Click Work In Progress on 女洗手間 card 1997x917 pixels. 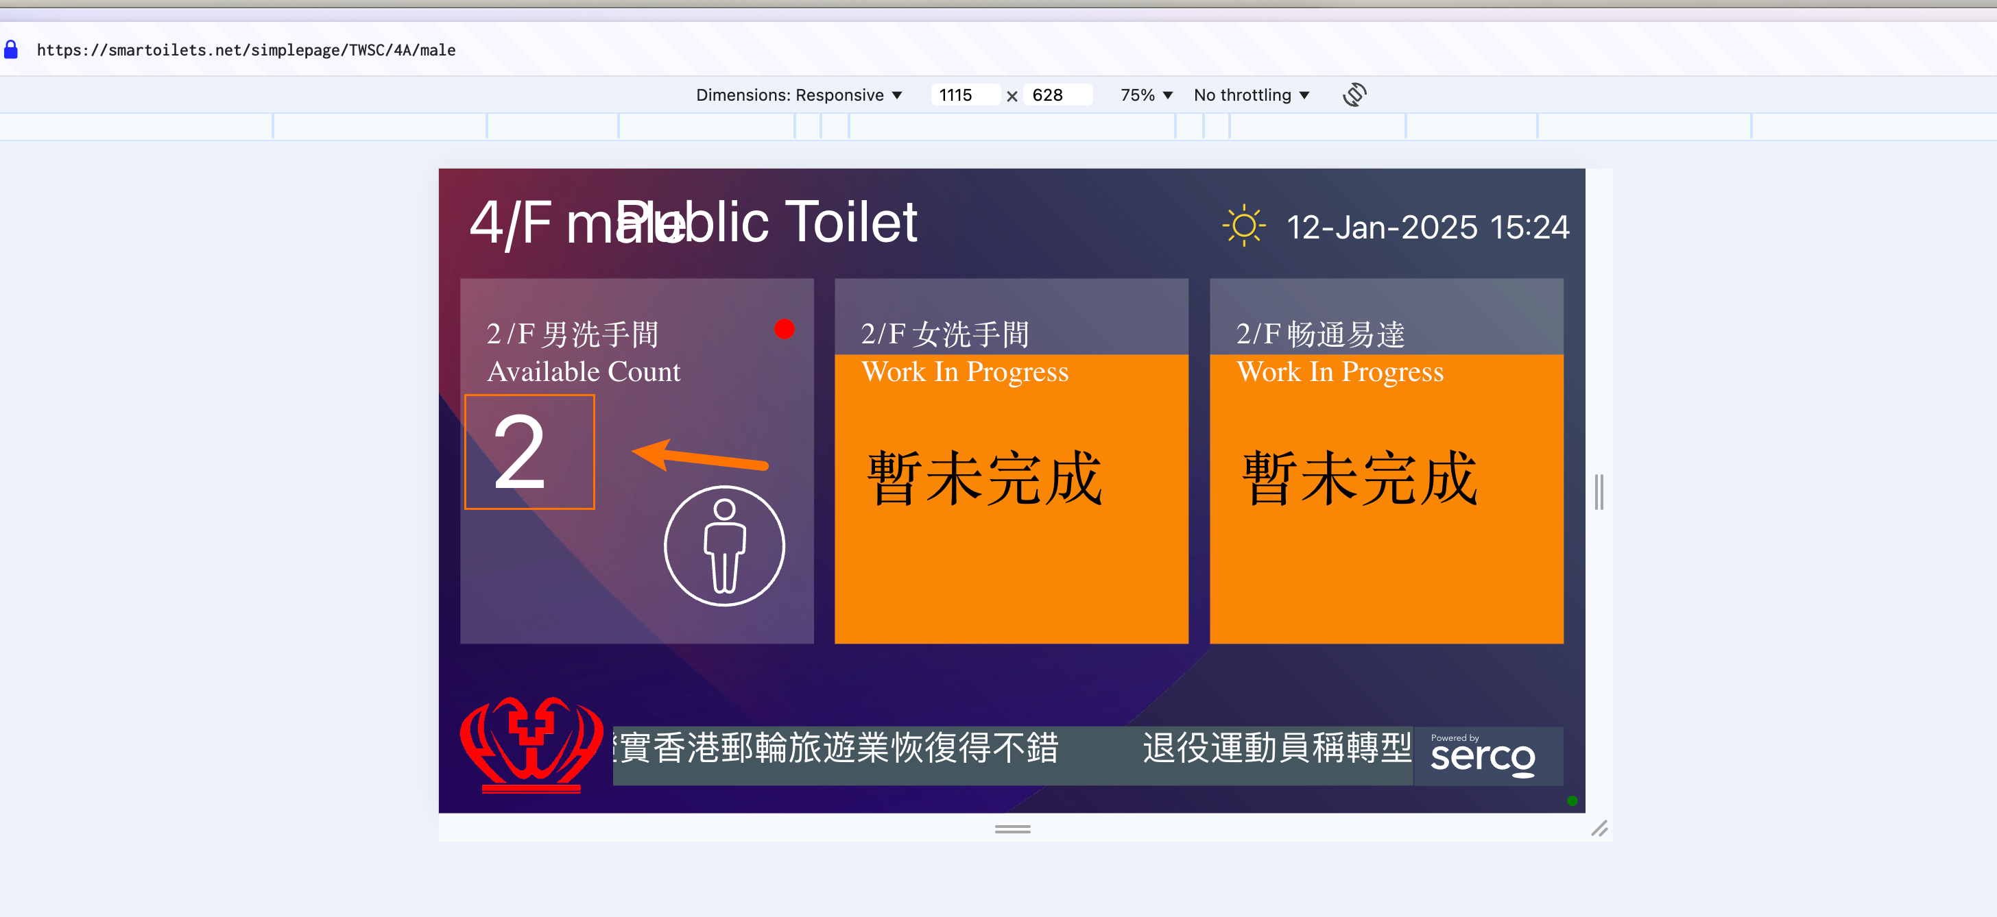click(x=964, y=371)
